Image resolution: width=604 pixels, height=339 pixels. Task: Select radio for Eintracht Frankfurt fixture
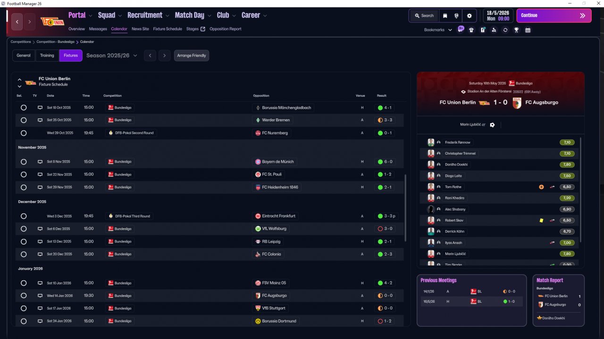[24, 216]
